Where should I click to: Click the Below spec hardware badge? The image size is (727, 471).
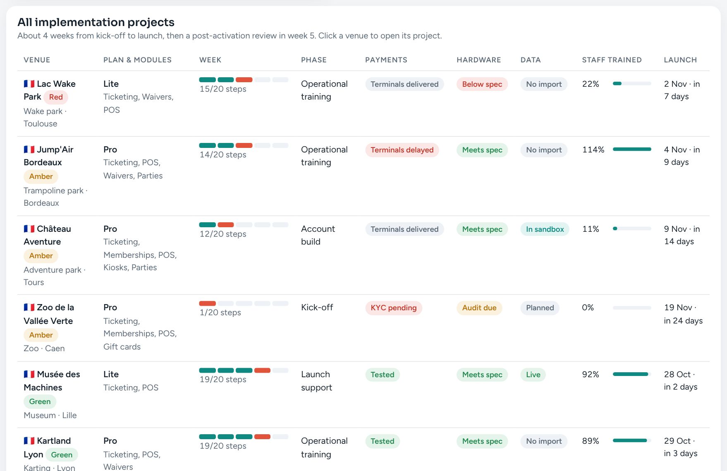point(482,84)
